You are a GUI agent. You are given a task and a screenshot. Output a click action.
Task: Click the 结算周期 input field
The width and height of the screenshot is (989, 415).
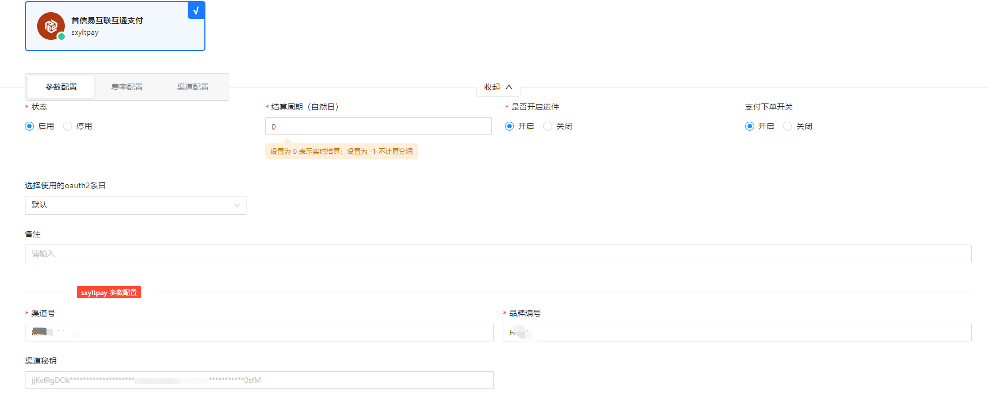[x=378, y=126]
